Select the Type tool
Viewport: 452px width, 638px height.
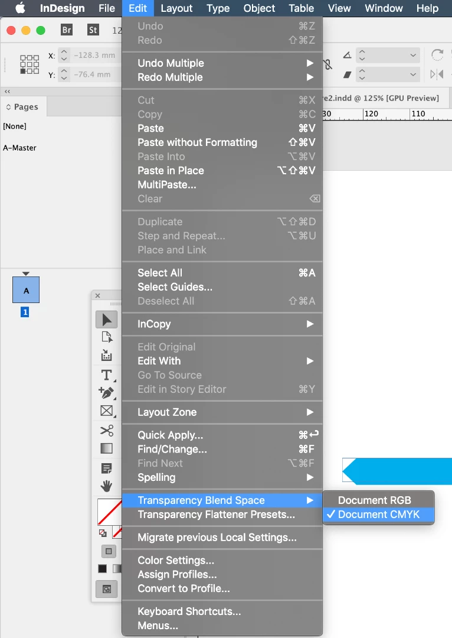(x=106, y=375)
